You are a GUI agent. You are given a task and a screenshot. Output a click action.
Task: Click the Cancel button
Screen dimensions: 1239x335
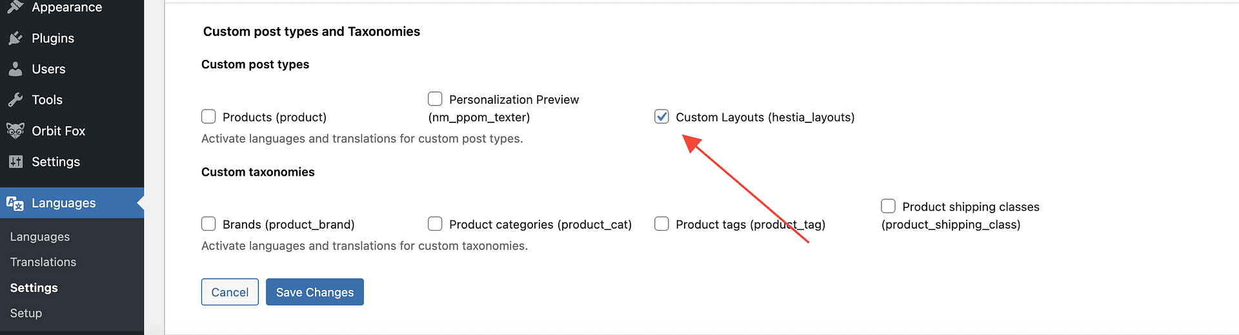click(230, 292)
